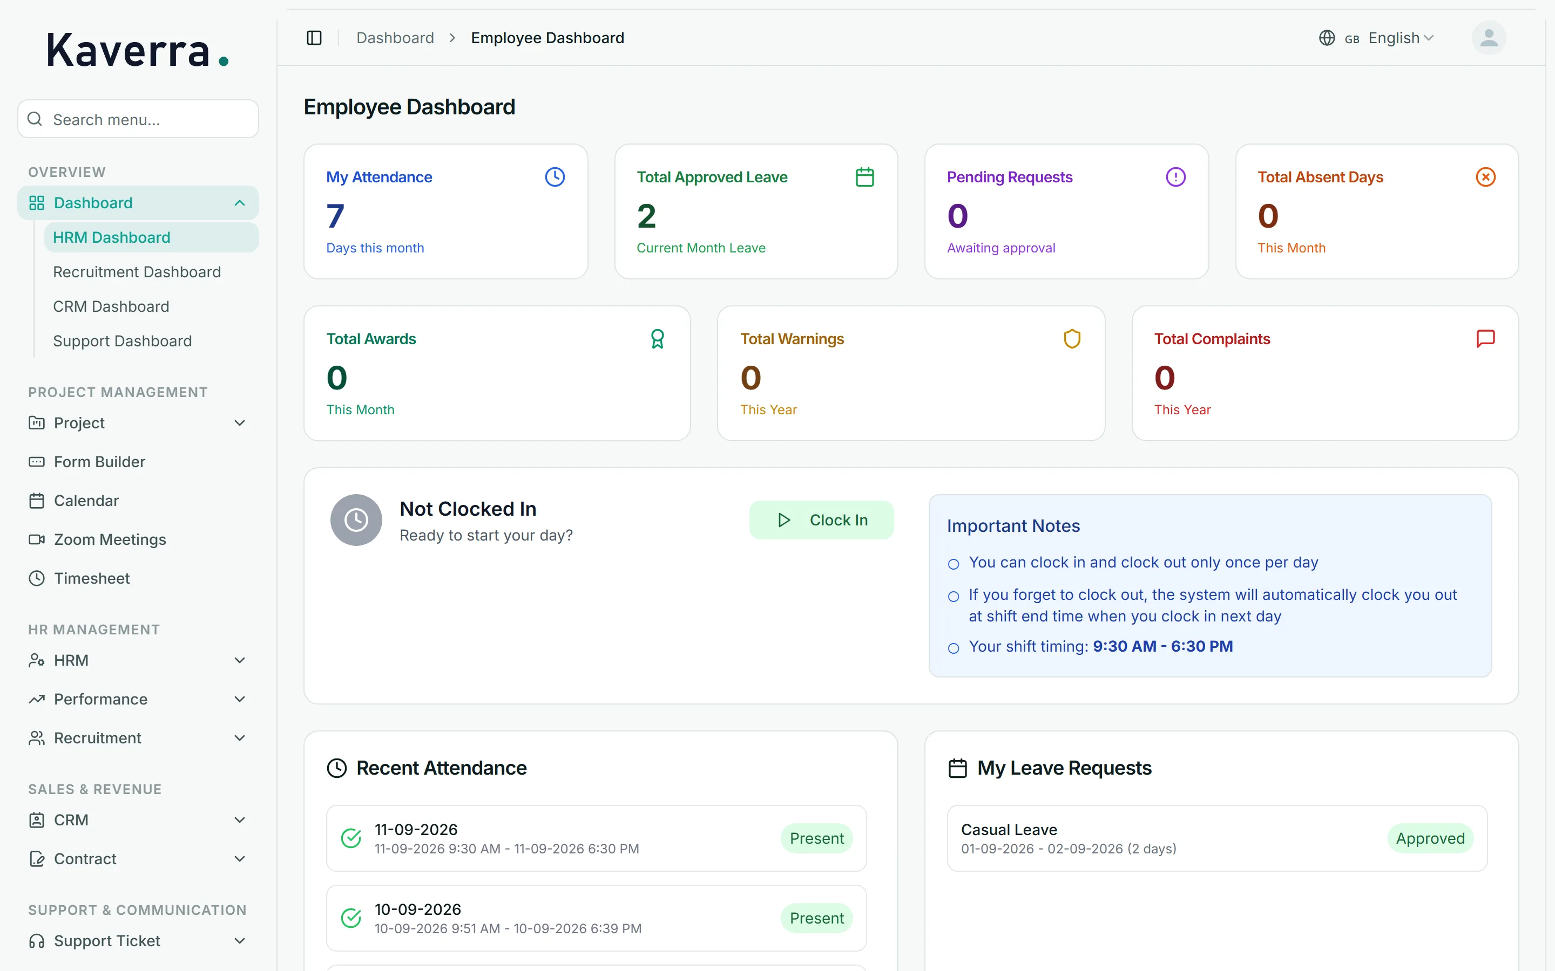1555x971 pixels.
Task: Click the clock icon on My Attendance card
Action: coord(555,176)
